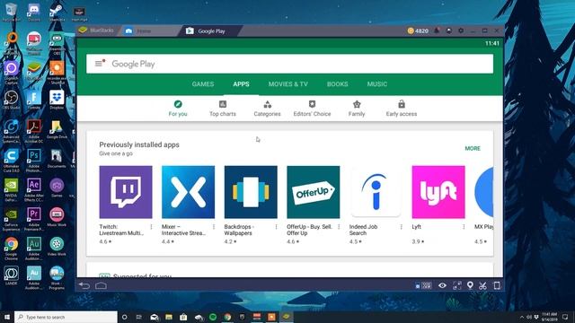Click BlueStacks shake device phone icon
Screen dimensions: 575x323
497,285
